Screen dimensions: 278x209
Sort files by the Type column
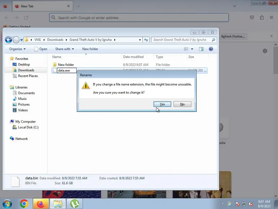pyautogui.click(x=159, y=57)
